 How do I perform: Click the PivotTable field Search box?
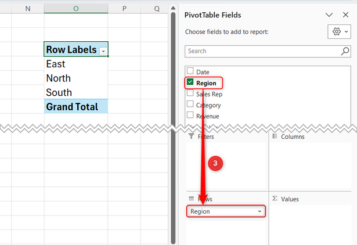click(x=268, y=51)
